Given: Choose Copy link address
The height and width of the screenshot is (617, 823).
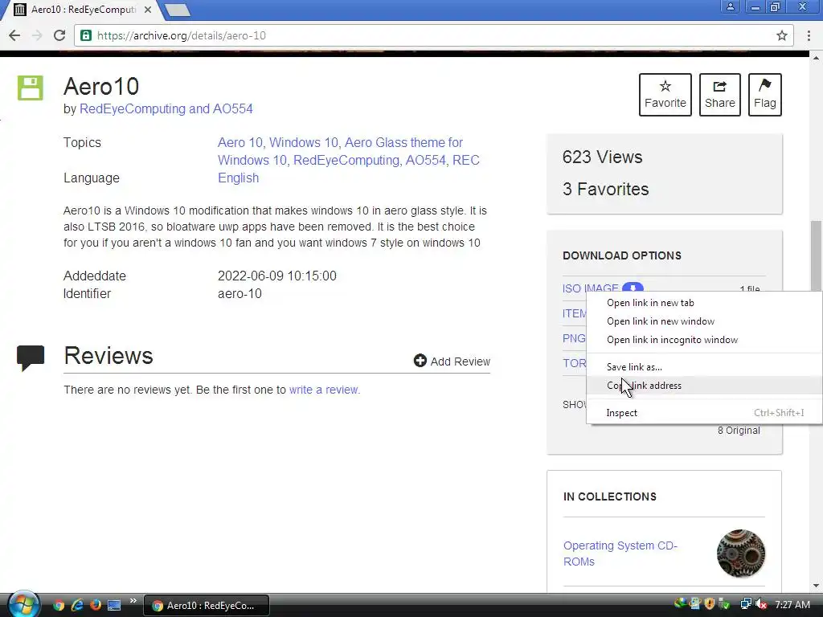Looking at the screenshot, I should 704,385.
